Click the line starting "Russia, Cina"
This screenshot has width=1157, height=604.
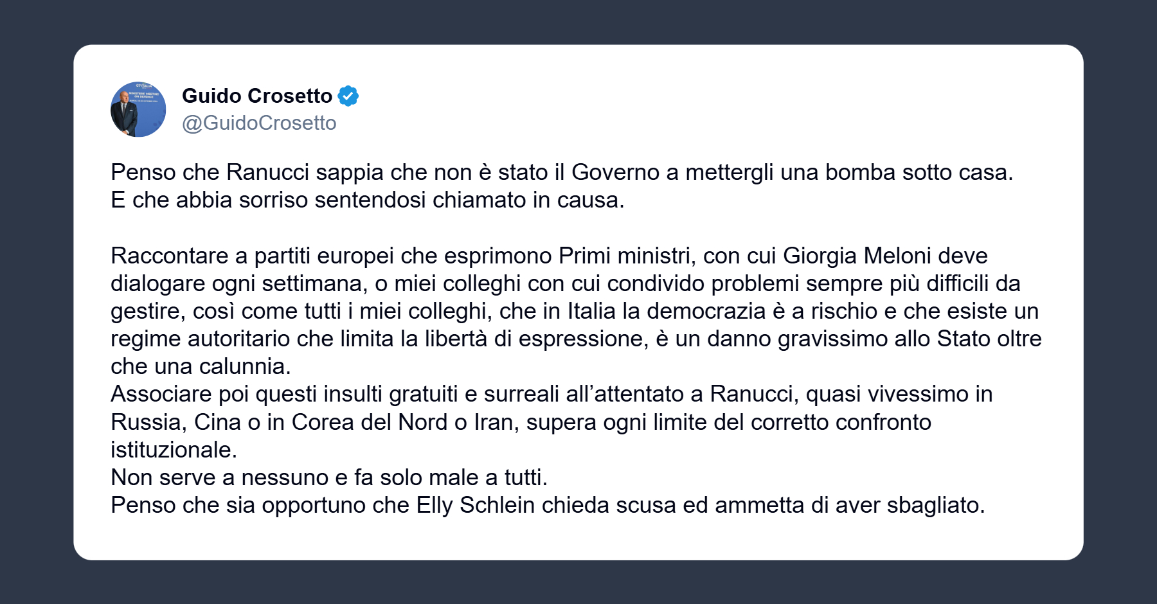coord(520,422)
